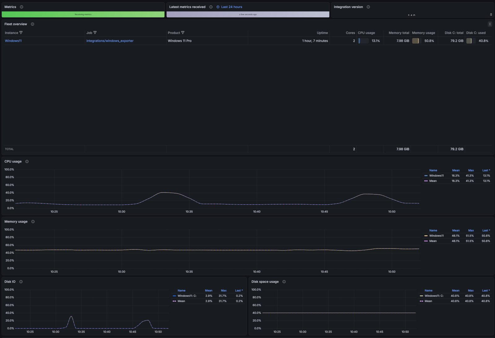Click the Disk IO info icon
495x338 pixels.
tap(21, 282)
